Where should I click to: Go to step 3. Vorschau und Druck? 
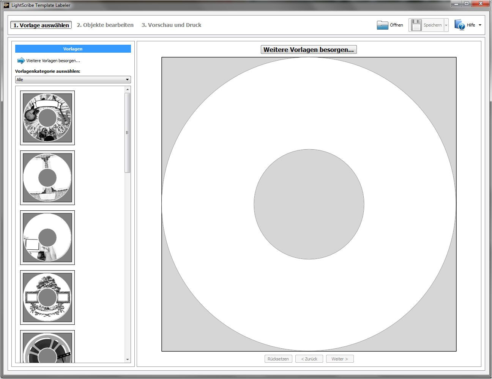click(171, 25)
